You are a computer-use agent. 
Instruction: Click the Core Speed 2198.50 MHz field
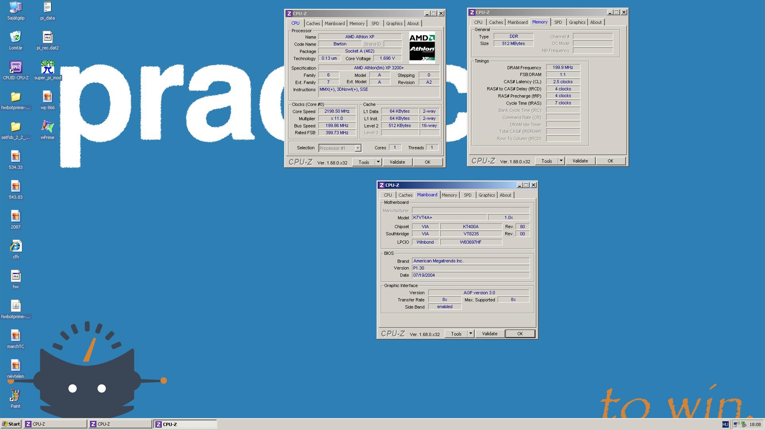(337, 111)
